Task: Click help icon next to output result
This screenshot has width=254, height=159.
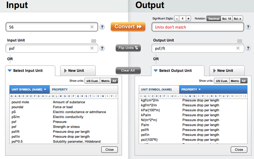Action: 248,27
